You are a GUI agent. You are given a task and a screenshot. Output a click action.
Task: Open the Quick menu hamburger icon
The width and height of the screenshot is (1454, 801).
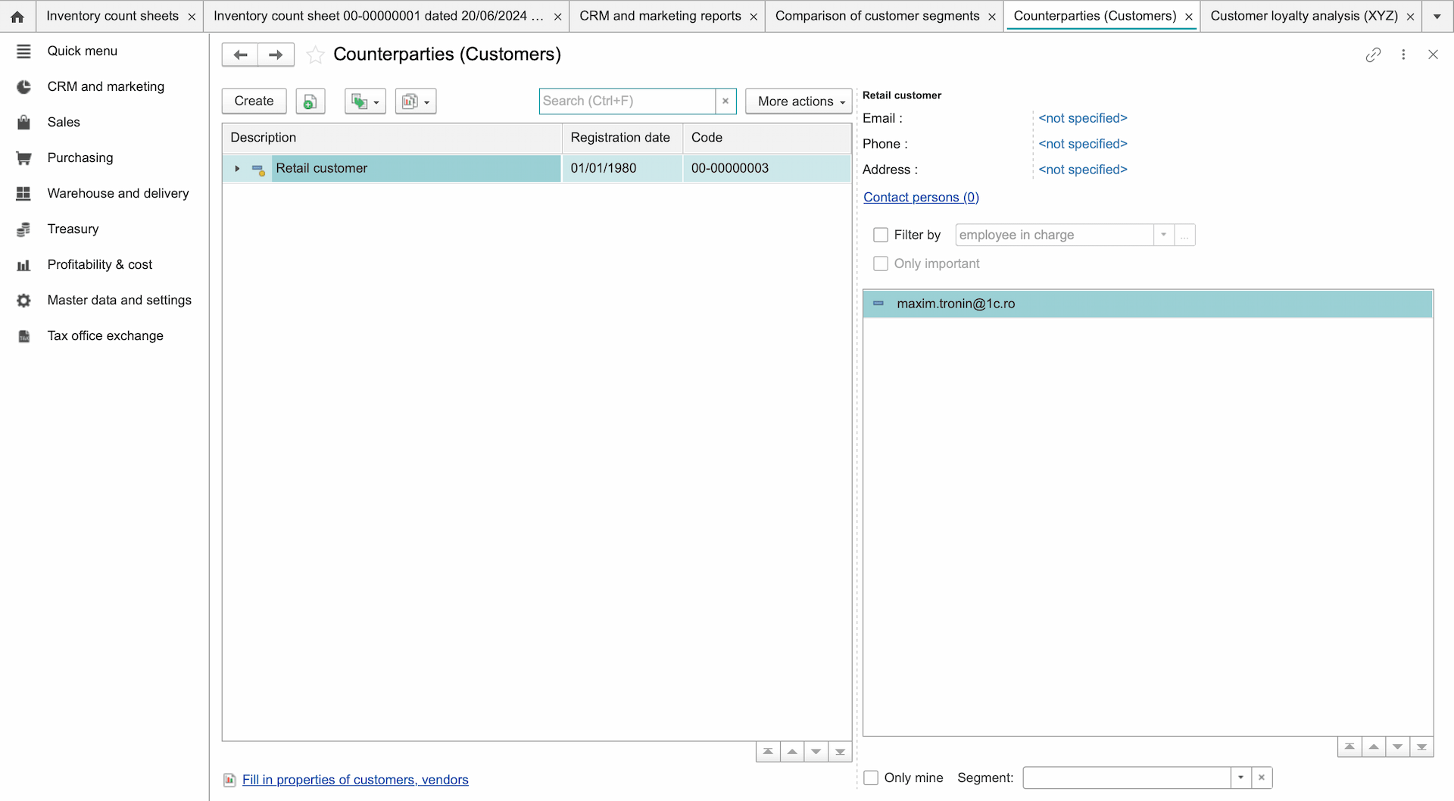coord(23,51)
